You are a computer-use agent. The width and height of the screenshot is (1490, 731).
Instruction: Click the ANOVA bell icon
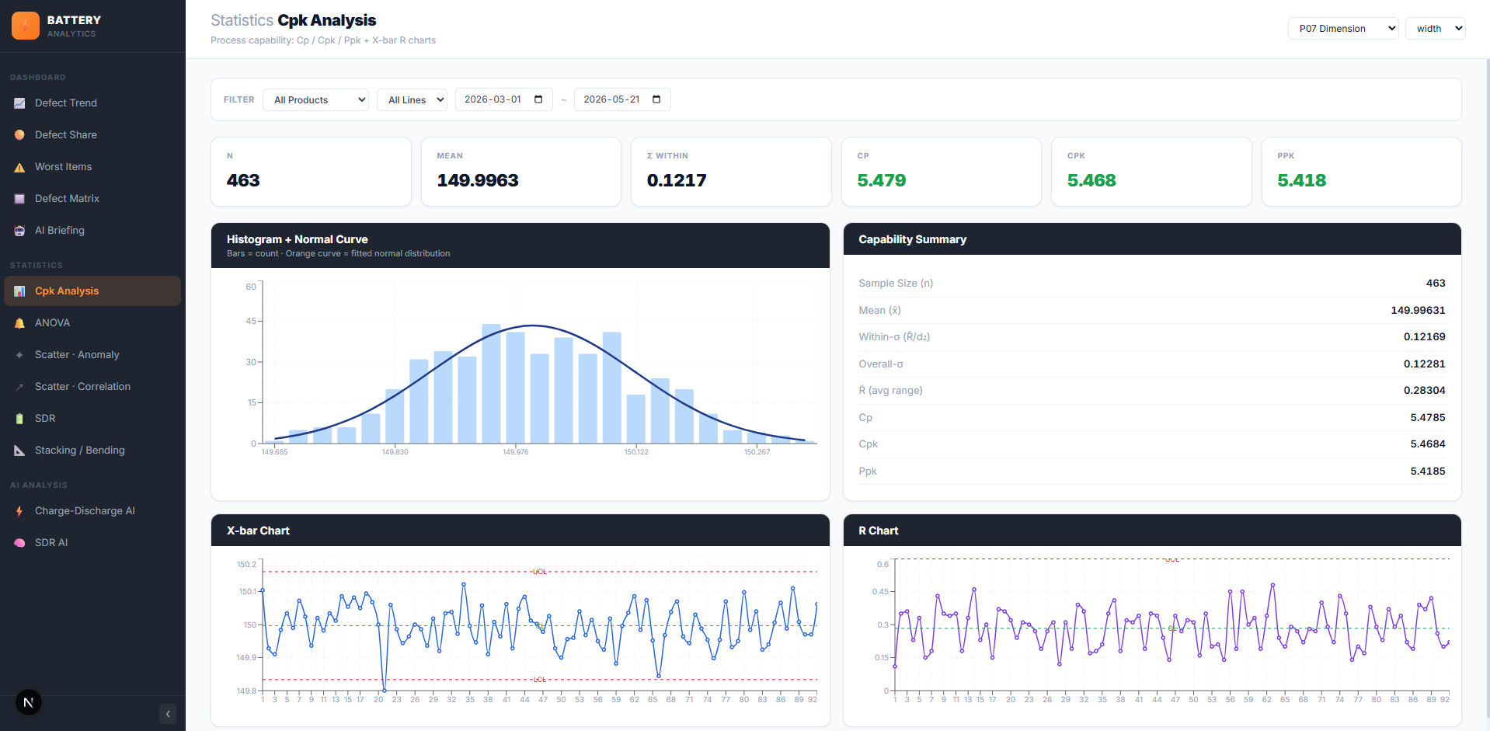tap(19, 323)
